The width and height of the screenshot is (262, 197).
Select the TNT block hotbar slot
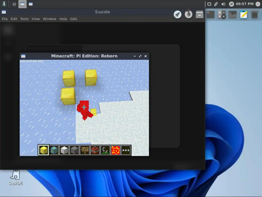click(x=95, y=150)
